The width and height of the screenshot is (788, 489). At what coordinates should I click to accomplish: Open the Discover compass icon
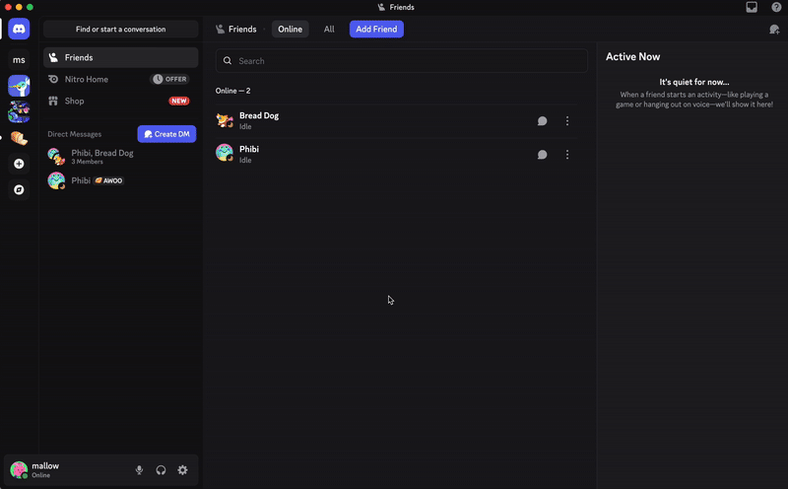click(x=19, y=189)
